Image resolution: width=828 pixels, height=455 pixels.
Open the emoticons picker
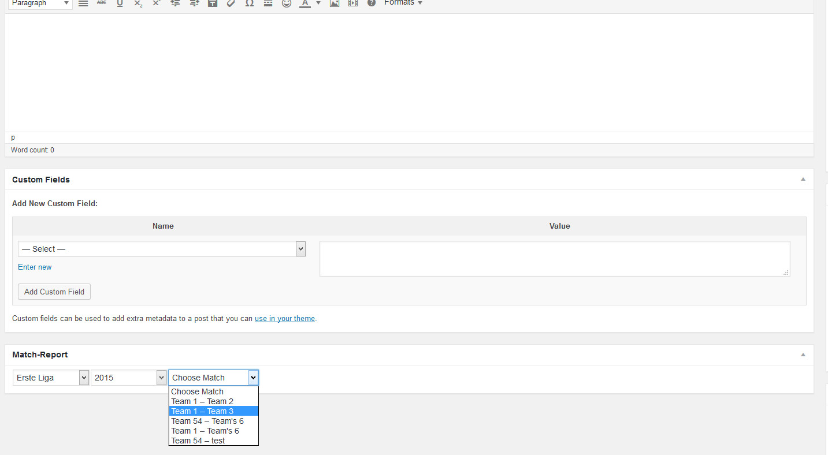(x=286, y=3)
